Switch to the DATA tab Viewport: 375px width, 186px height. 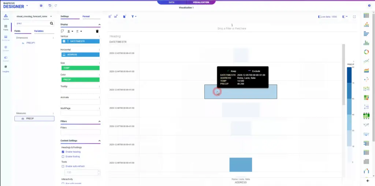click(171, 2)
